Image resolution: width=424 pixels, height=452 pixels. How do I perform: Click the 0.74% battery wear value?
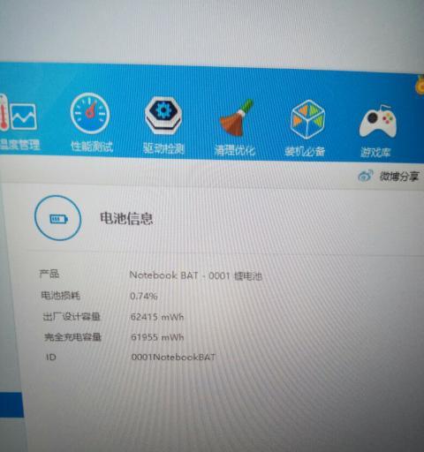click(144, 296)
